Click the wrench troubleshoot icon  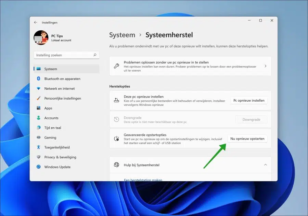click(116, 66)
